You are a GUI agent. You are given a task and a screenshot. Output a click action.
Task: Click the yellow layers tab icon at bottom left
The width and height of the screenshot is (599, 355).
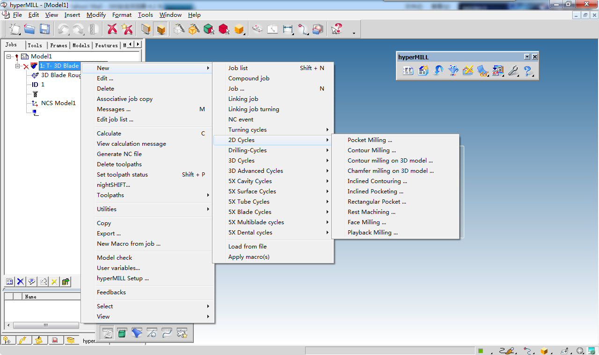click(70, 340)
